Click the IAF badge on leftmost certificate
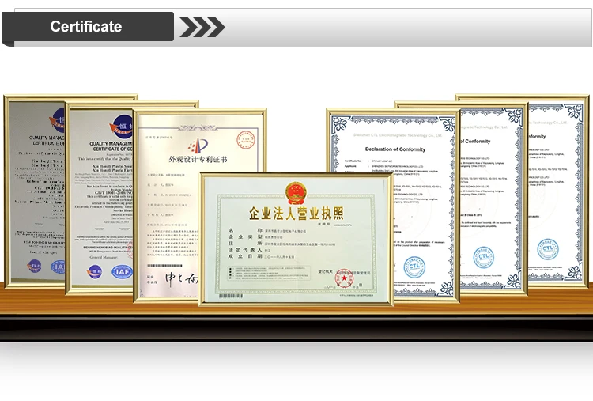This screenshot has width=593, height=401. pos(58,267)
